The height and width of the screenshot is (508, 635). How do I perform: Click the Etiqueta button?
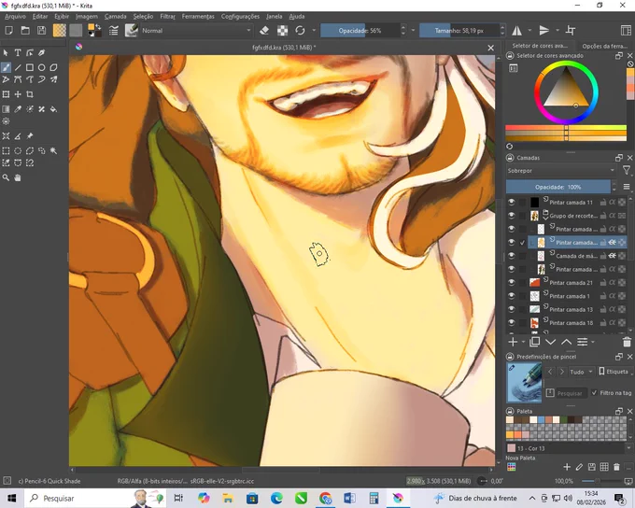[x=614, y=372]
